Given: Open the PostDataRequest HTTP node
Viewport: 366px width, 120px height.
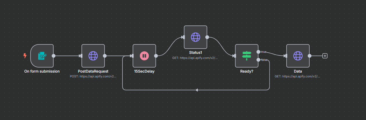Looking at the screenshot, I should point(93,56).
